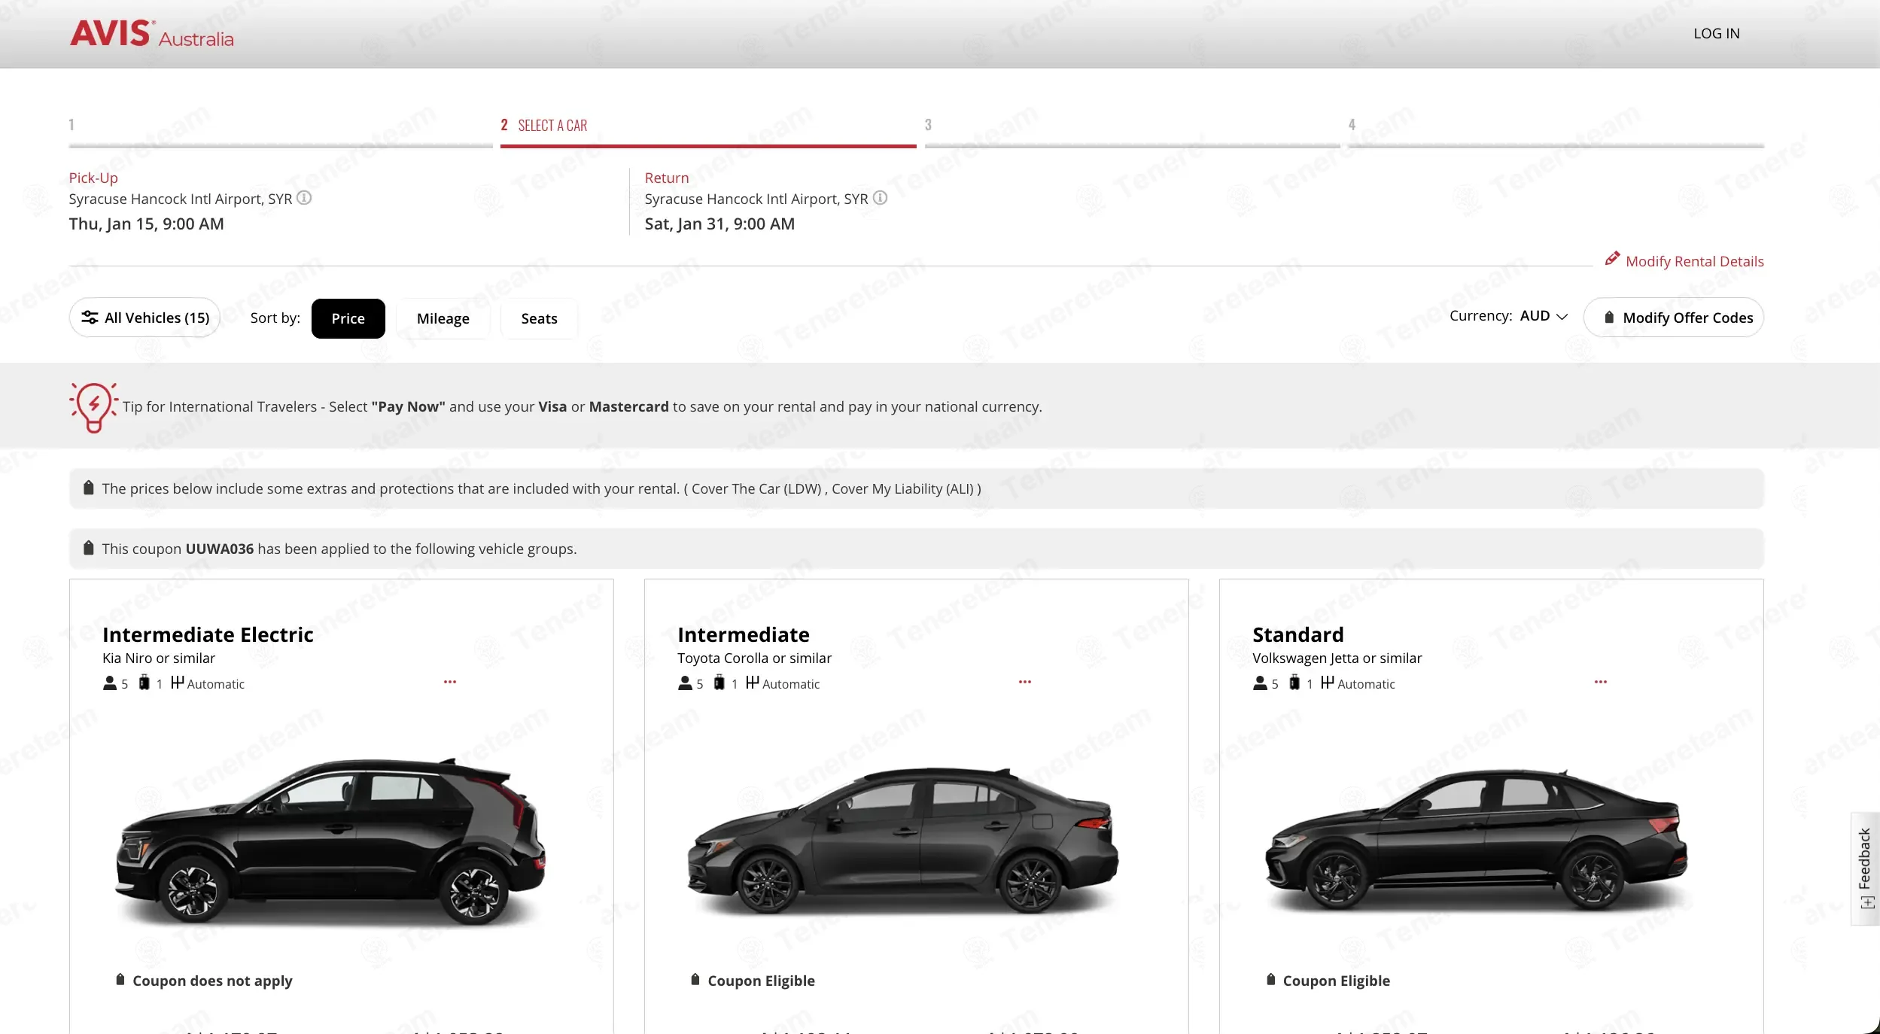Click luggage icon on Intermediate Electric card

coord(144,683)
